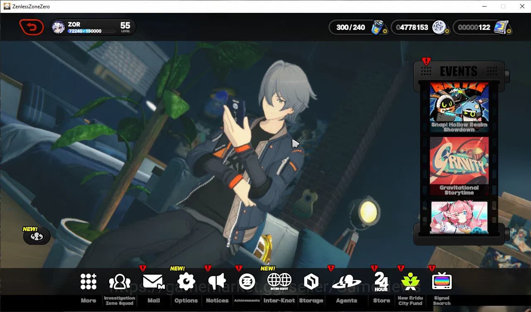Open the 24 Hour Store
The height and width of the screenshot is (312, 531).
[x=381, y=280]
